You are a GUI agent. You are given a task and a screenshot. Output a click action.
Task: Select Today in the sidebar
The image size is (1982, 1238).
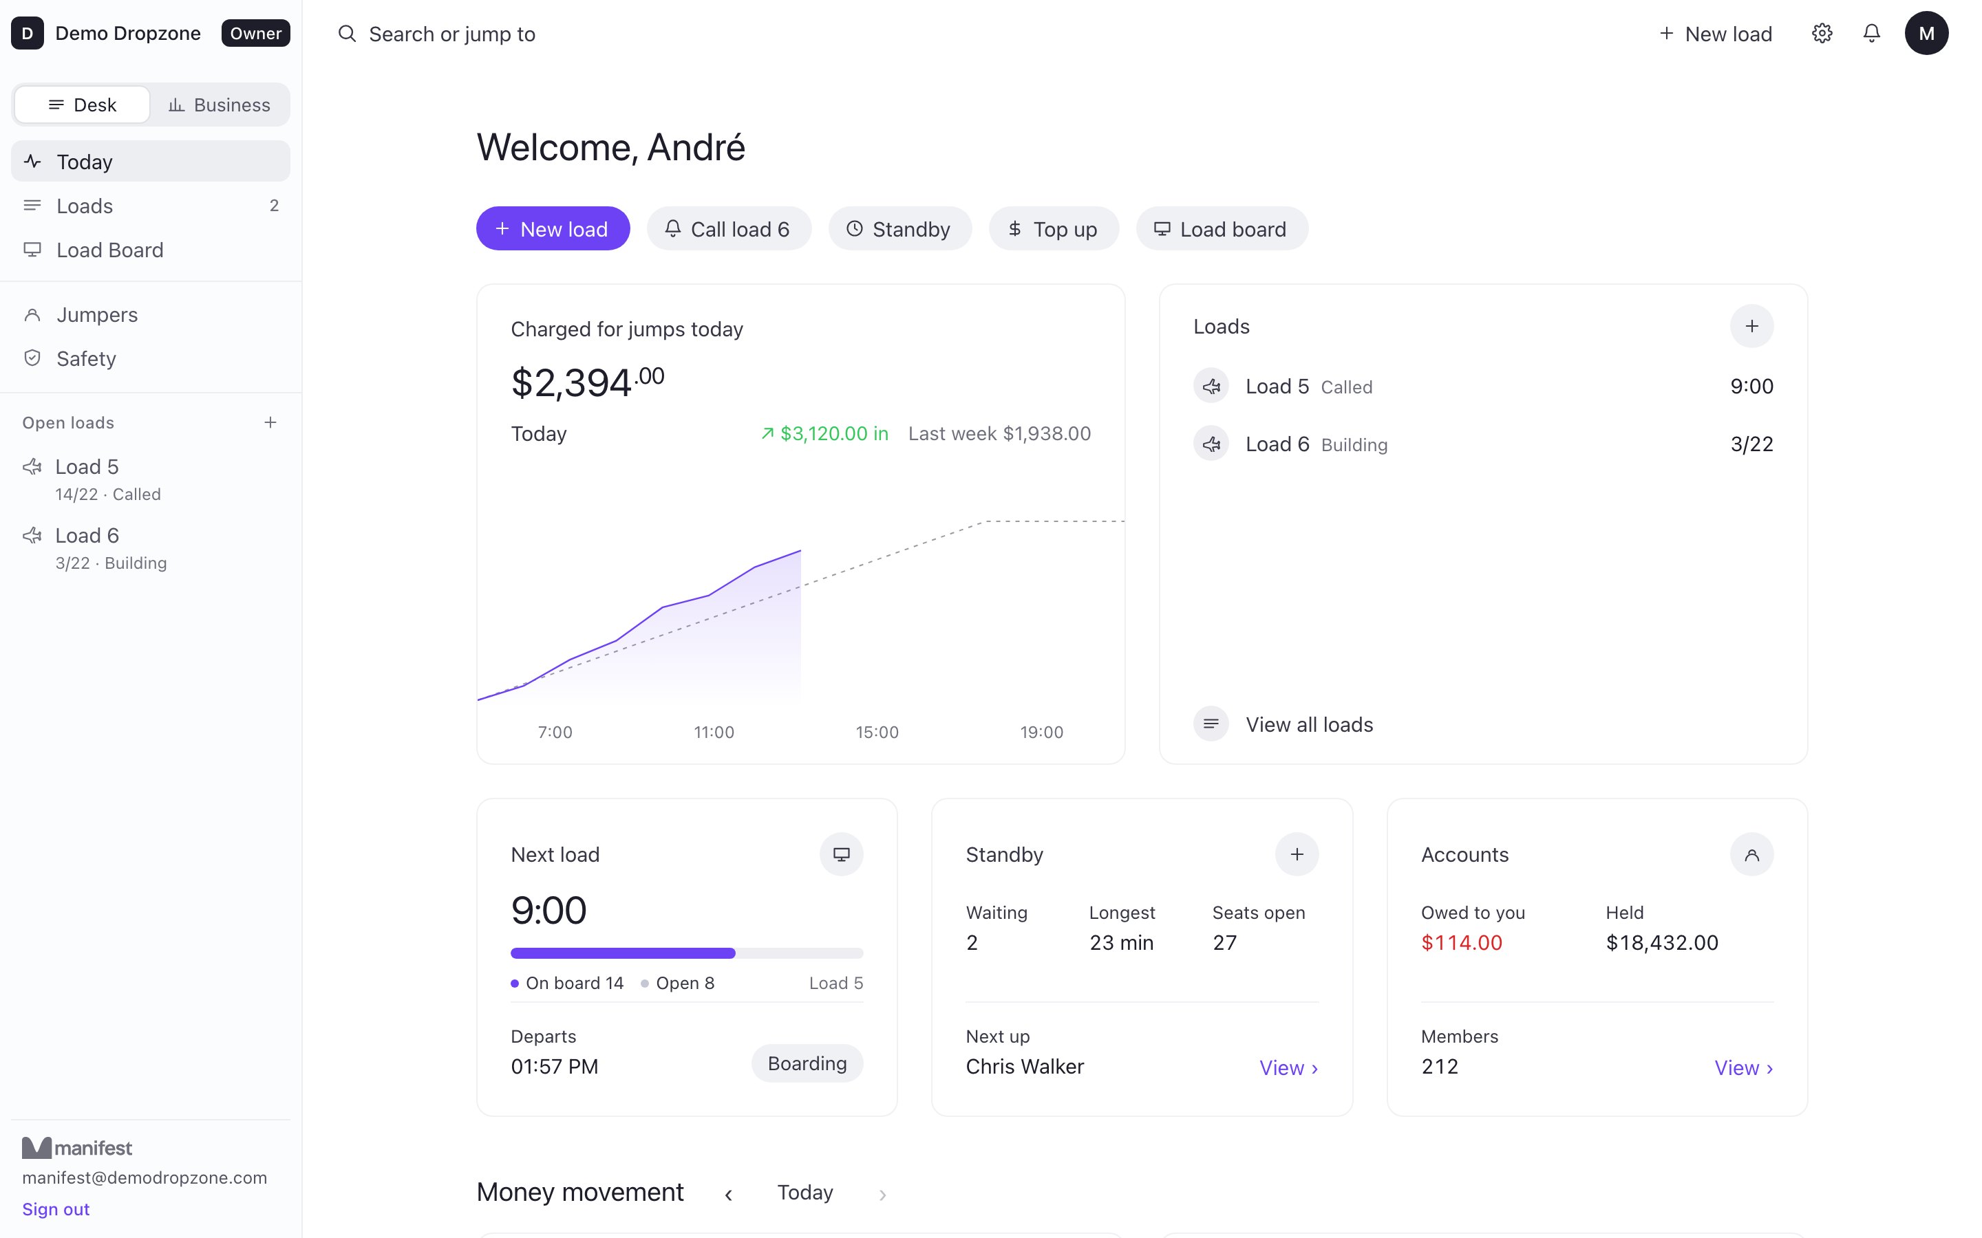click(151, 162)
